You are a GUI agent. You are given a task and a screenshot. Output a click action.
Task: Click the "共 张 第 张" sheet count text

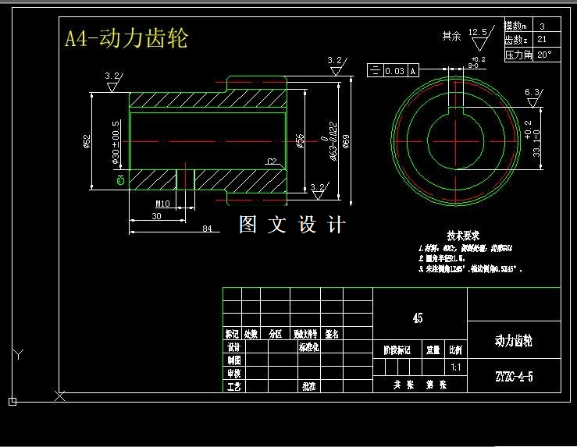[x=420, y=385]
